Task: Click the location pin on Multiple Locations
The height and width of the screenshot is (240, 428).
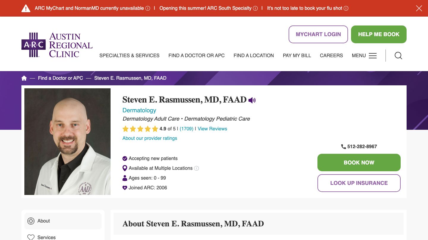Action: coord(125,168)
